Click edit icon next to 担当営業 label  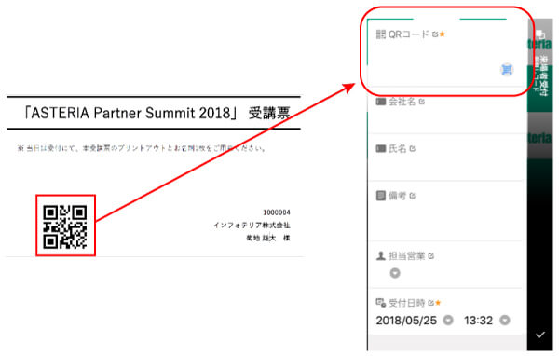click(x=430, y=255)
